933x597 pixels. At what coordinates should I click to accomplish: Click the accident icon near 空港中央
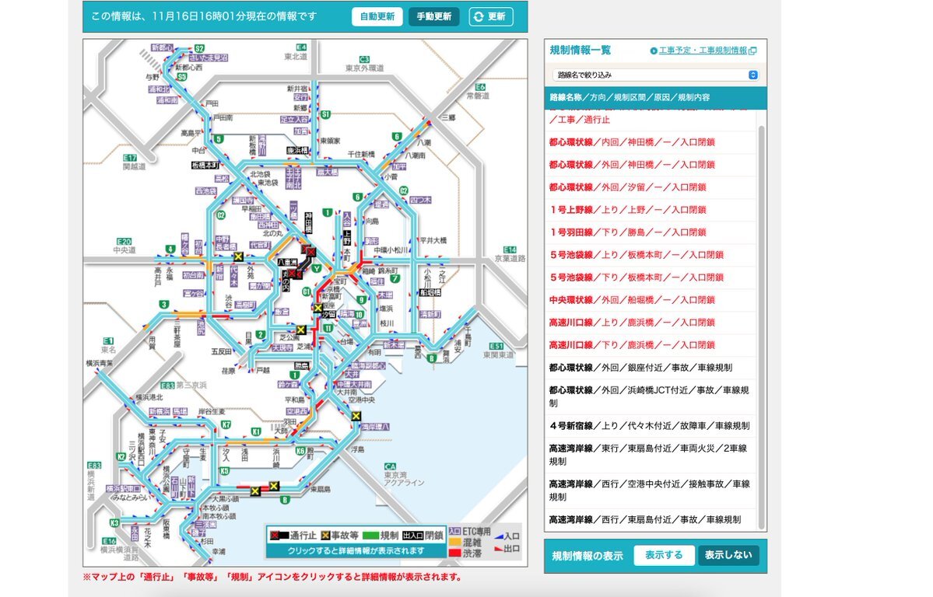click(x=356, y=416)
